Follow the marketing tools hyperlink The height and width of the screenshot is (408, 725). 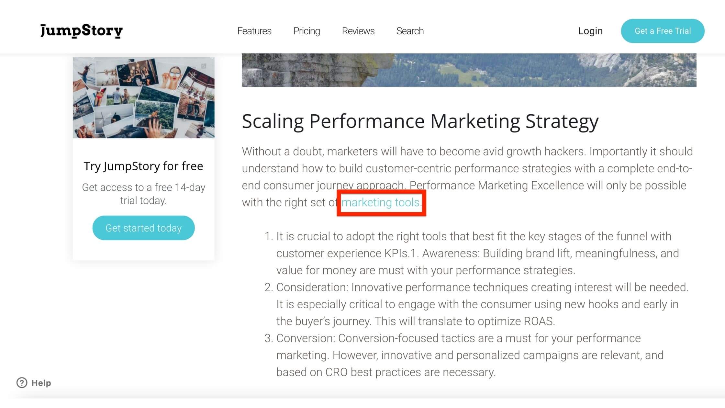(x=380, y=202)
